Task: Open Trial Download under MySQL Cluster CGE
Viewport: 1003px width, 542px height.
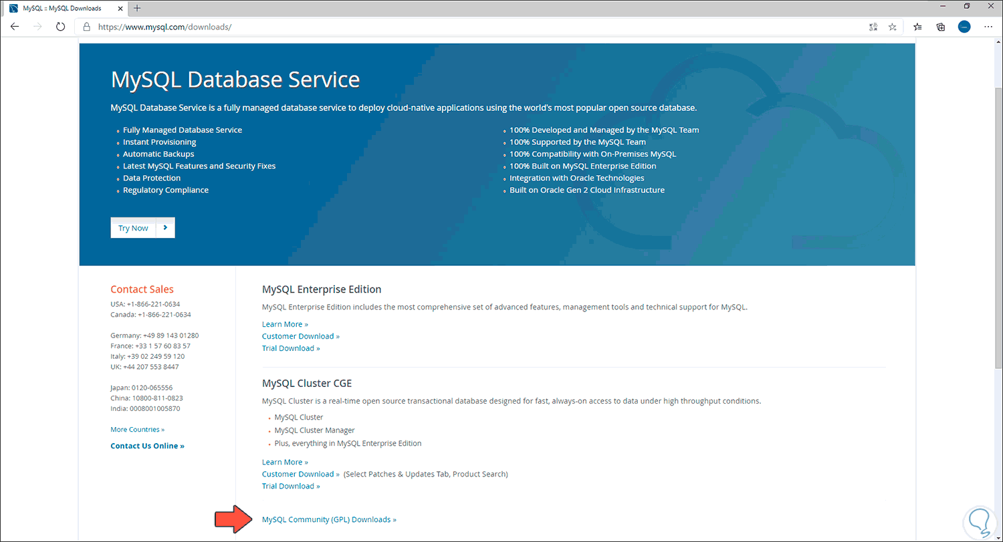Action: pyautogui.click(x=291, y=486)
